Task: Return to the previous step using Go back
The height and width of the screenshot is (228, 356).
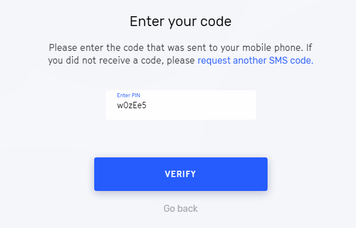Action: 181,208
